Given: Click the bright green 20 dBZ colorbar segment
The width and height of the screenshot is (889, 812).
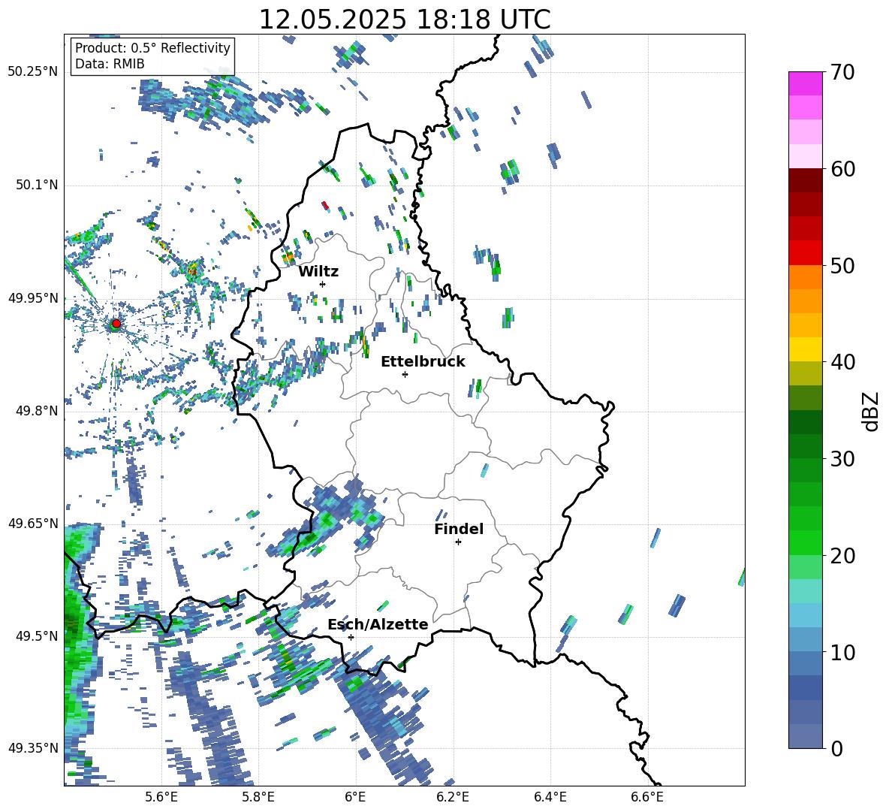Looking at the screenshot, I should click(x=805, y=542).
